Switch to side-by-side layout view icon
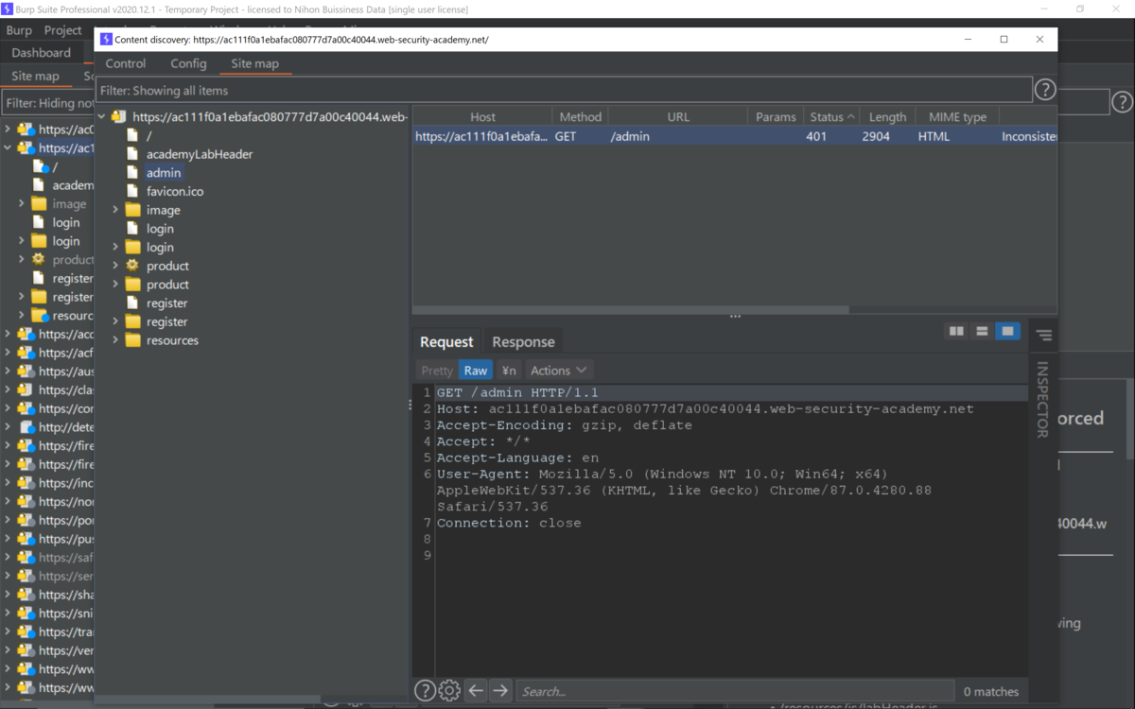 [x=956, y=331]
